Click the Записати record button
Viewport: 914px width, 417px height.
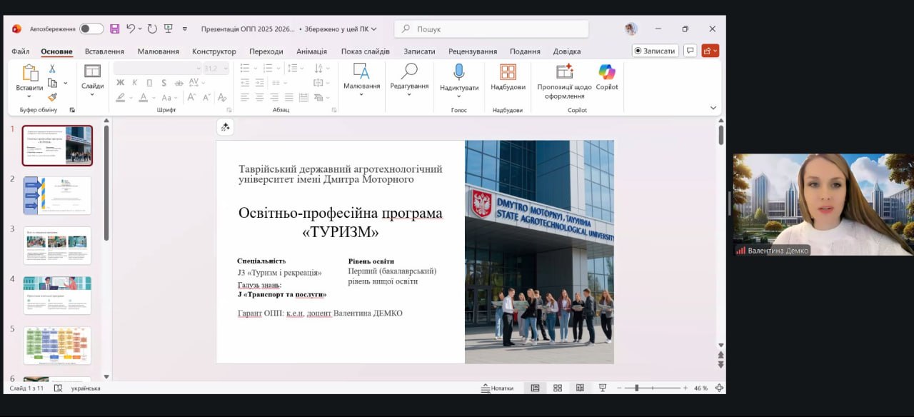coord(654,51)
